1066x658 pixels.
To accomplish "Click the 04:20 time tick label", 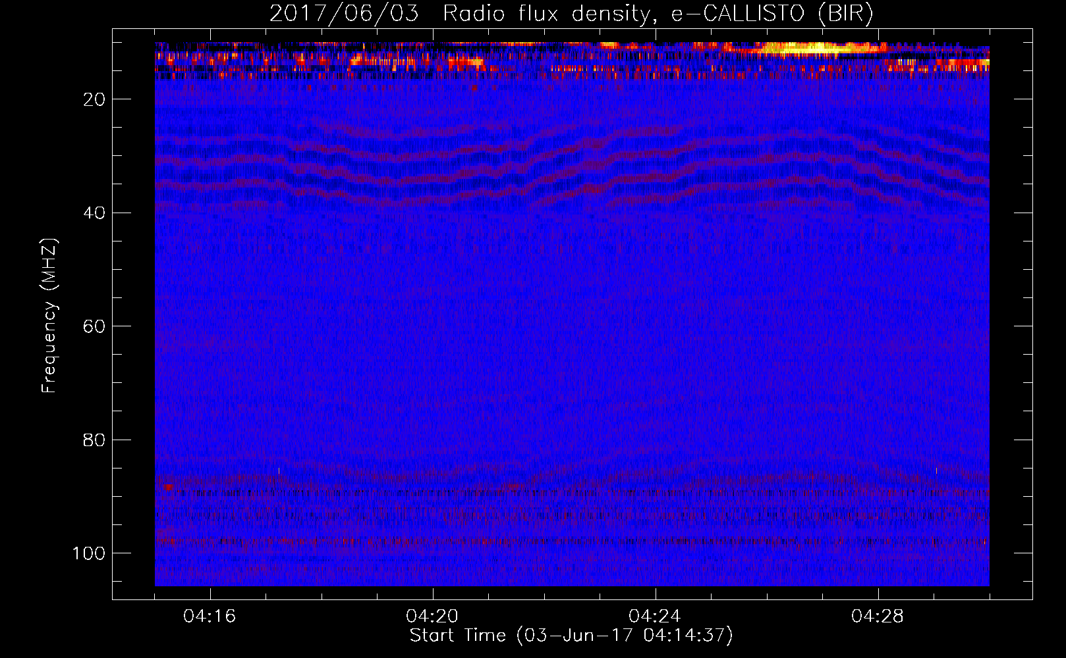I will click(x=432, y=617).
